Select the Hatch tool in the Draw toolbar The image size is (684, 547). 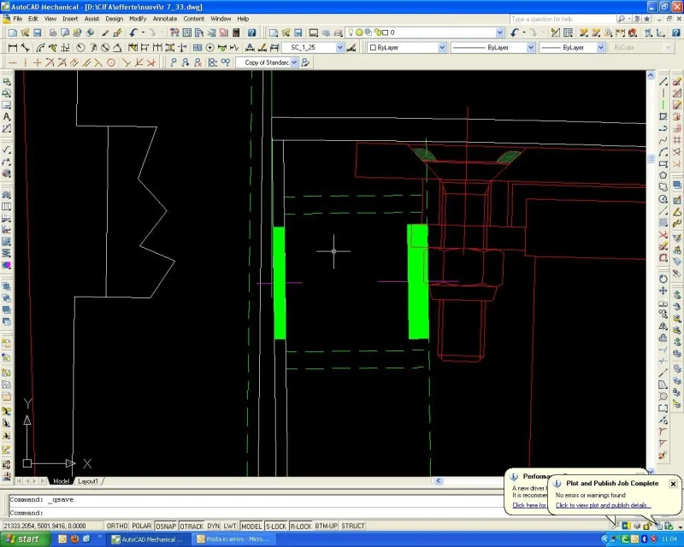click(663, 222)
